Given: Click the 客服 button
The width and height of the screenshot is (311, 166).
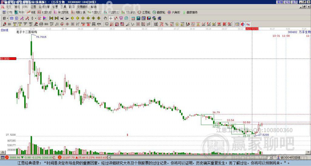Looking at the screenshot, I should tap(280, 2).
